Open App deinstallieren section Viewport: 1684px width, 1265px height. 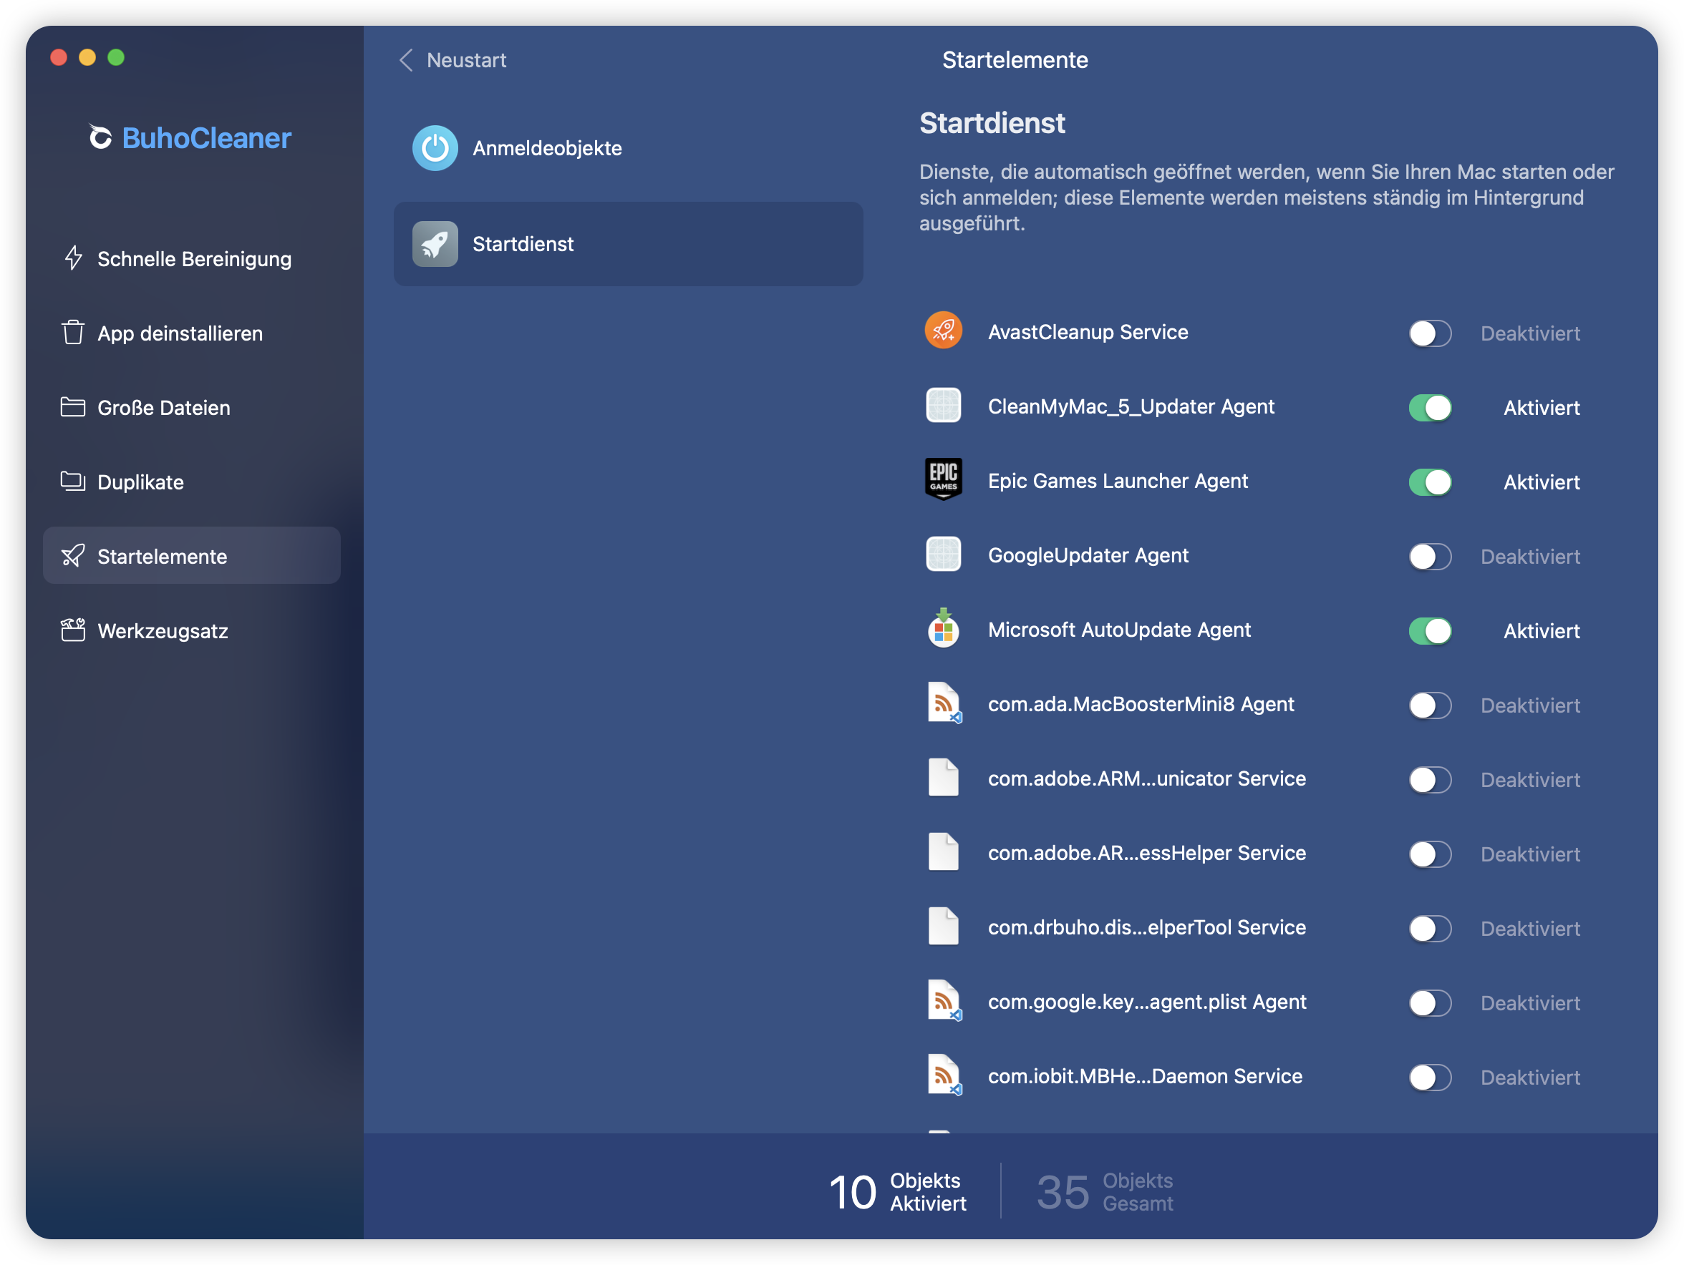(x=192, y=333)
